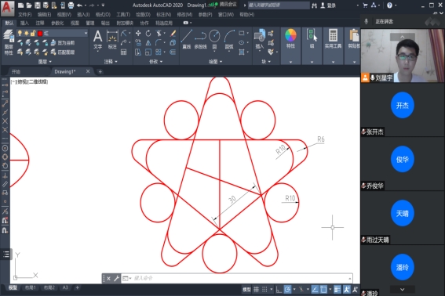Image resolution: width=445 pixels, height=296 pixels.
Task: Select the Polyline (多段线) tool
Action: point(200,39)
